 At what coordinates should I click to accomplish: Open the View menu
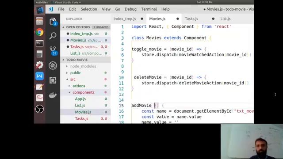pos(106,9)
